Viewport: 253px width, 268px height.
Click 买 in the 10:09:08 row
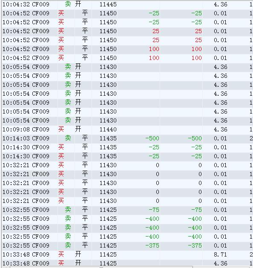tap(61, 129)
